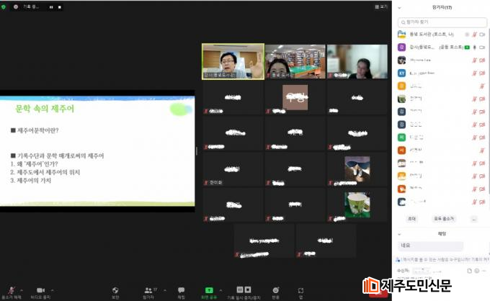Click the emoji icon in the chat box

pyautogui.click(x=476, y=271)
